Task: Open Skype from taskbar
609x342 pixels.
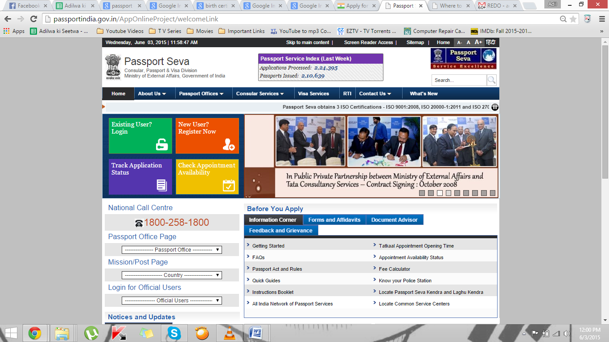Action: pyautogui.click(x=174, y=333)
